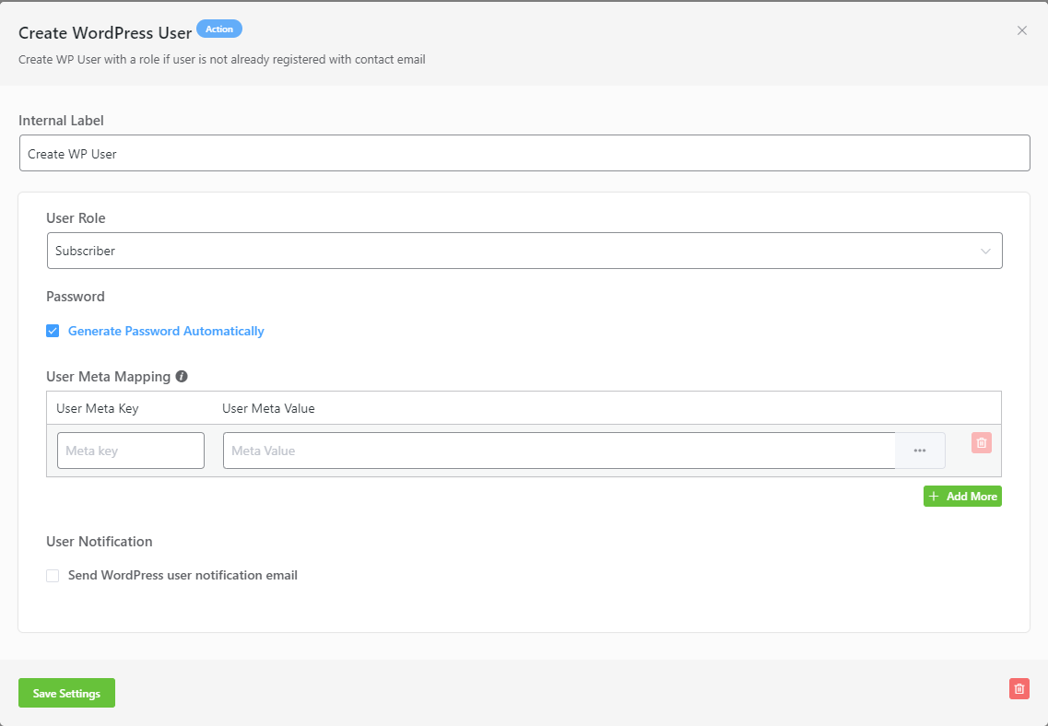Click the Add More button
1048x726 pixels.
click(962, 497)
